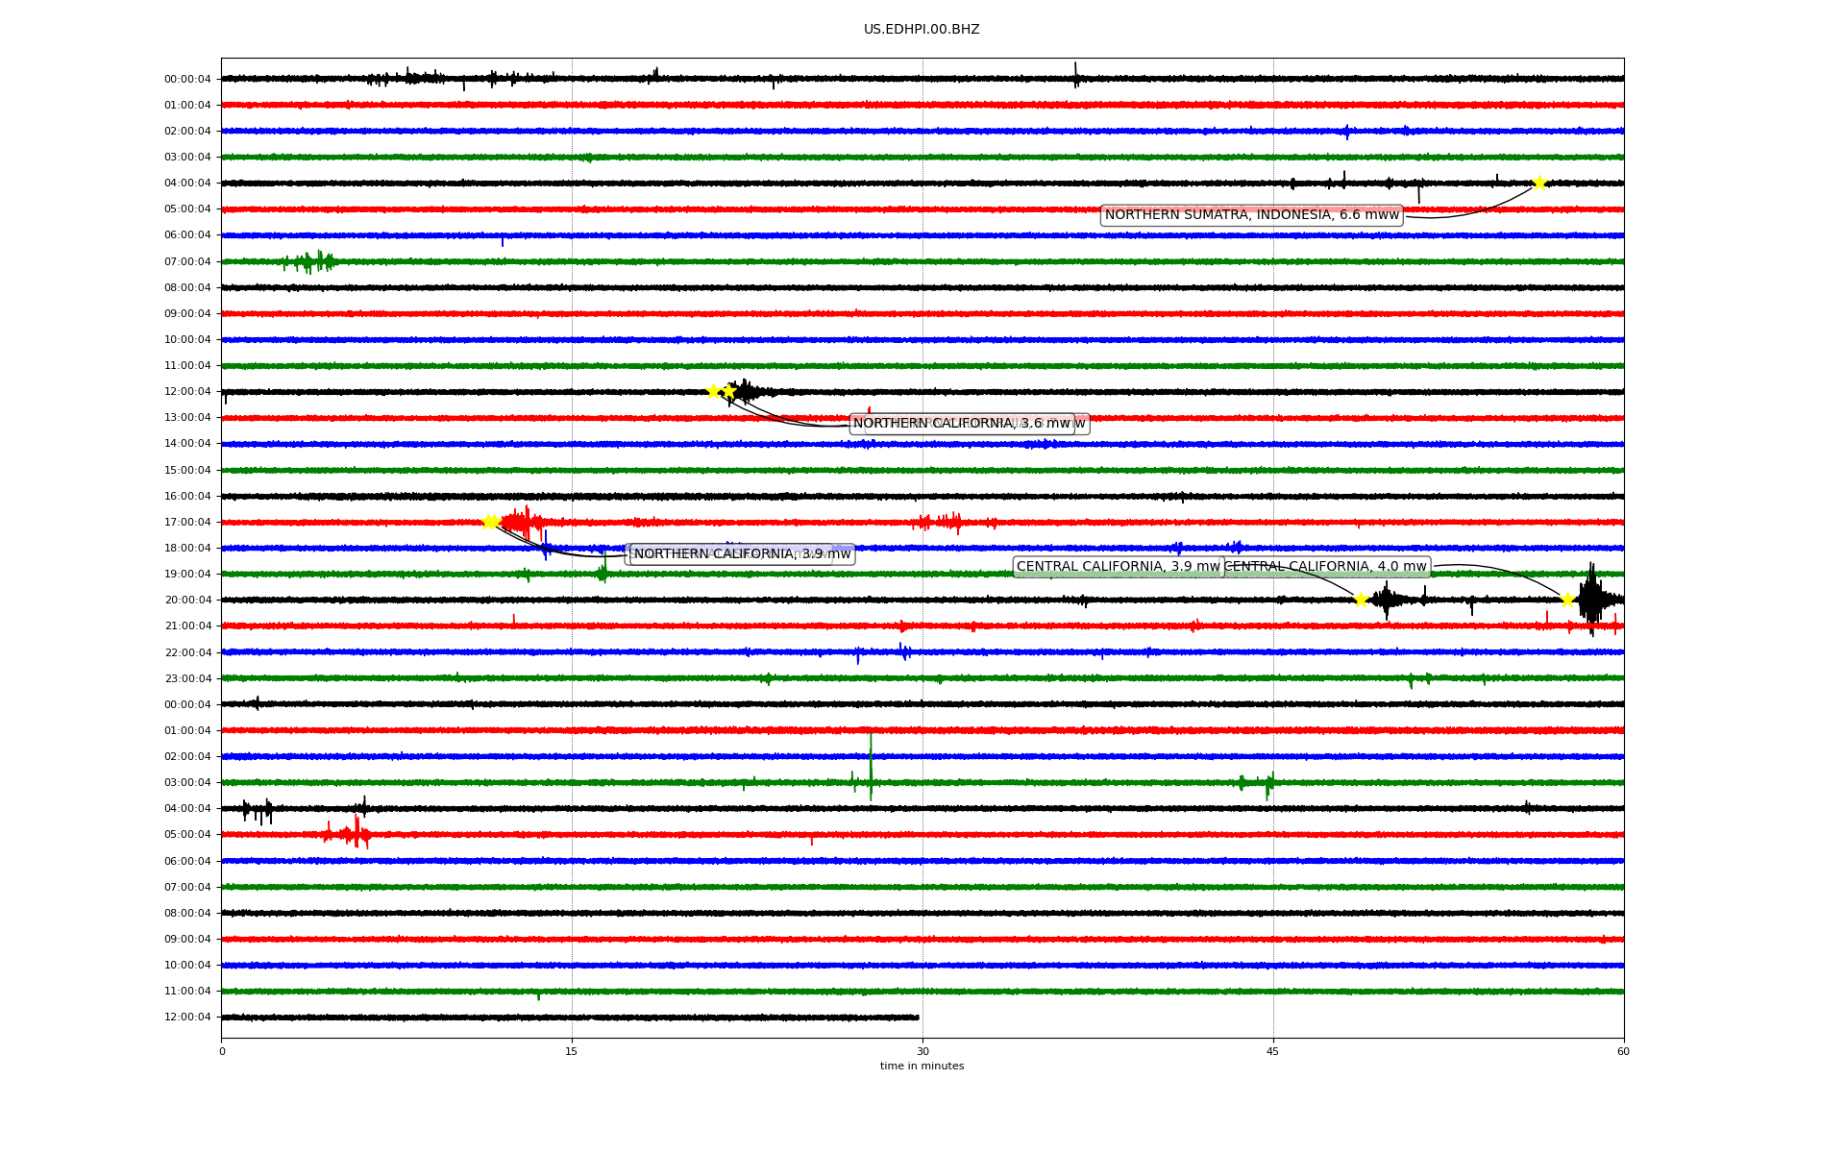Click the NORTHERN SUMATRA, INDONESIA 6.6 label
Viewport: 1845px width, 1153px height.
1251,215
